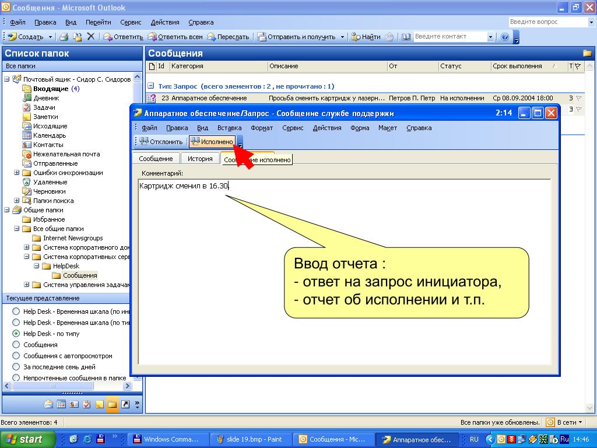Open Contacts icon in navigation pane bottom
Image resolution: width=597 pixels, height=448 pixels.
click(x=74, y=404)
